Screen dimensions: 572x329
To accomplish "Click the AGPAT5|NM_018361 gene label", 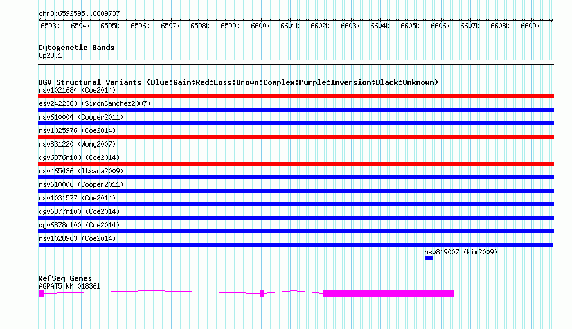I will click(69, 287).
